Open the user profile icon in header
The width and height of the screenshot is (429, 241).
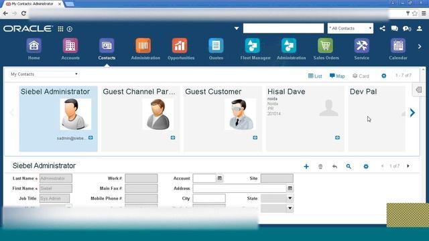[419, 28]
